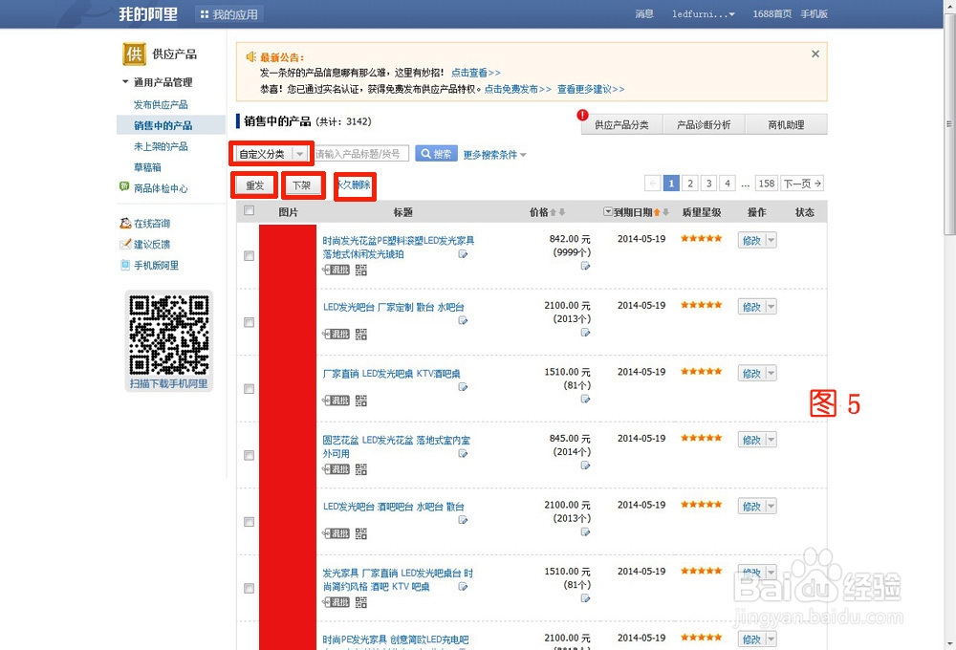Click the QR icon under 发光家具 厂家直销 product

point(361,602)
